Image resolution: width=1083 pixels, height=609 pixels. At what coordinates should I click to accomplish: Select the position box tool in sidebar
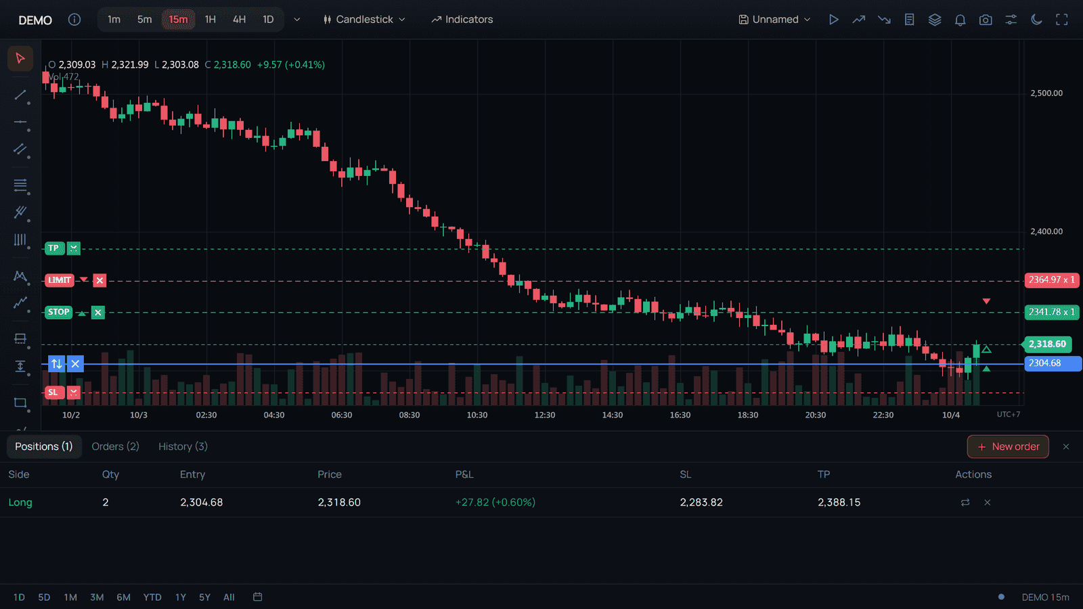click(20, 338)
